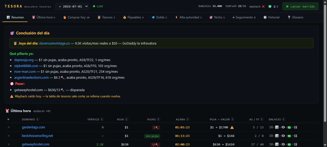Click the 'sin pujas' badge for bestchoiceroofing.net
The height and width of the screenshot is (147, 327).
coord(152,136)
